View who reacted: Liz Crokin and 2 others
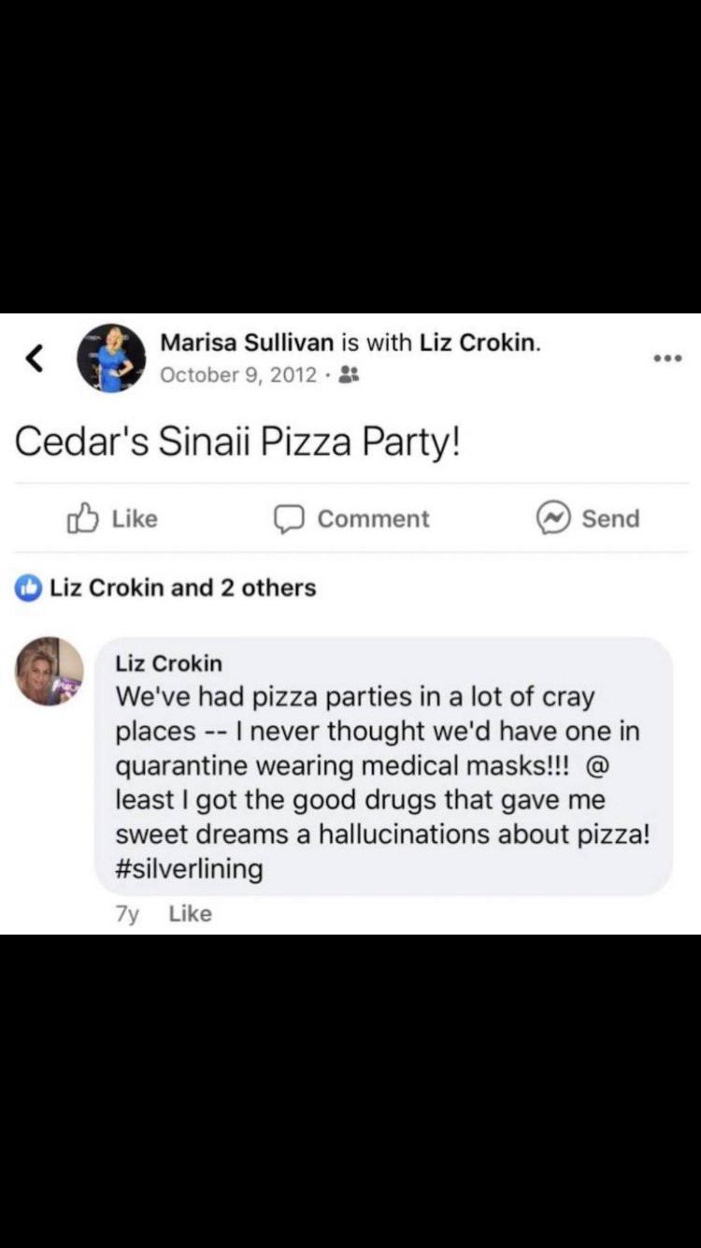 182,588
